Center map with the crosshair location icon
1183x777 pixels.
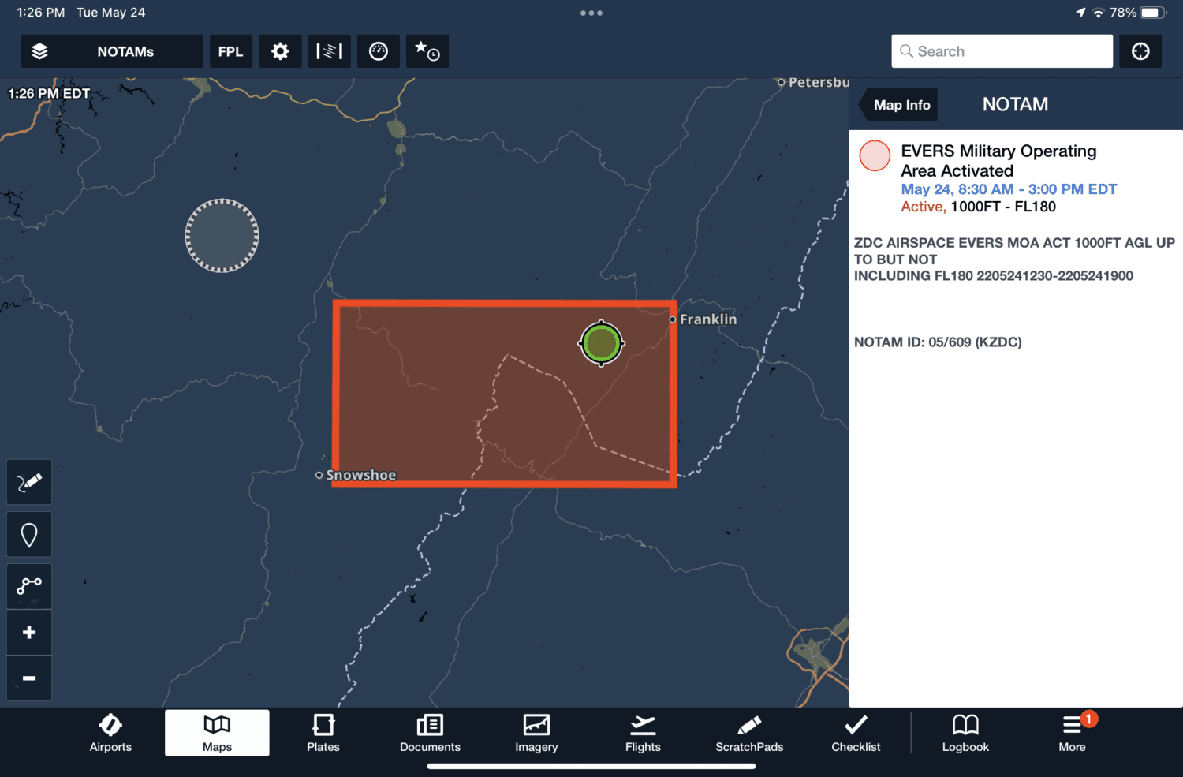(x=1140, y=50)
